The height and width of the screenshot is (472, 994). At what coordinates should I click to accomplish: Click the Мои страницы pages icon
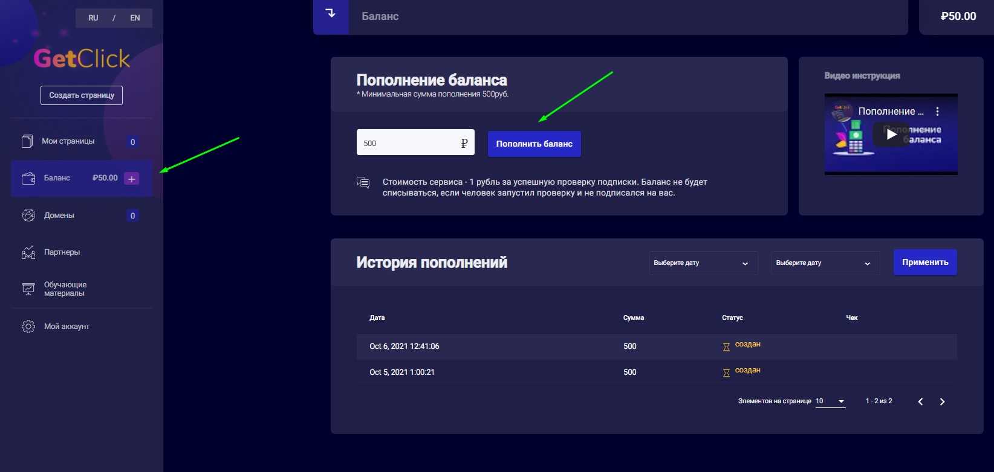[27, 141]
